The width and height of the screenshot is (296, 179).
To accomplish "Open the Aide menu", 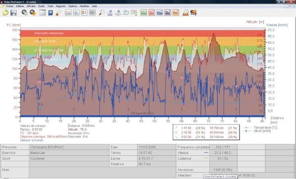I will pos(95,6).
